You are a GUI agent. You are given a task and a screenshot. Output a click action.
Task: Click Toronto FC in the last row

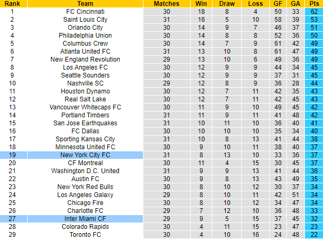coord(85,235)
